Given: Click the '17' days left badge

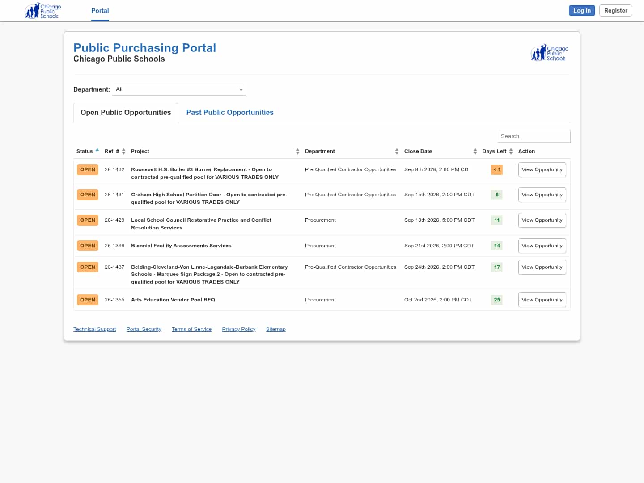Looking at the screenshot, I should point(497,267).
